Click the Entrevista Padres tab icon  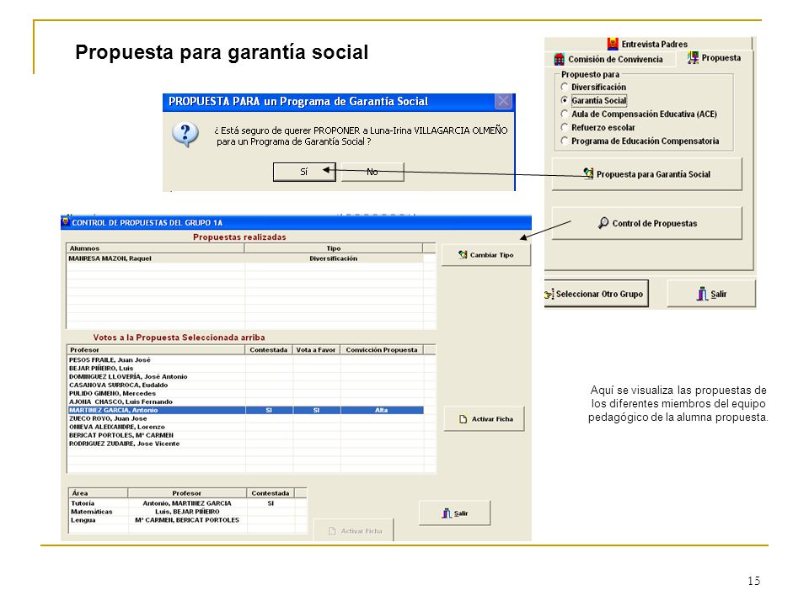coord(613,44)
